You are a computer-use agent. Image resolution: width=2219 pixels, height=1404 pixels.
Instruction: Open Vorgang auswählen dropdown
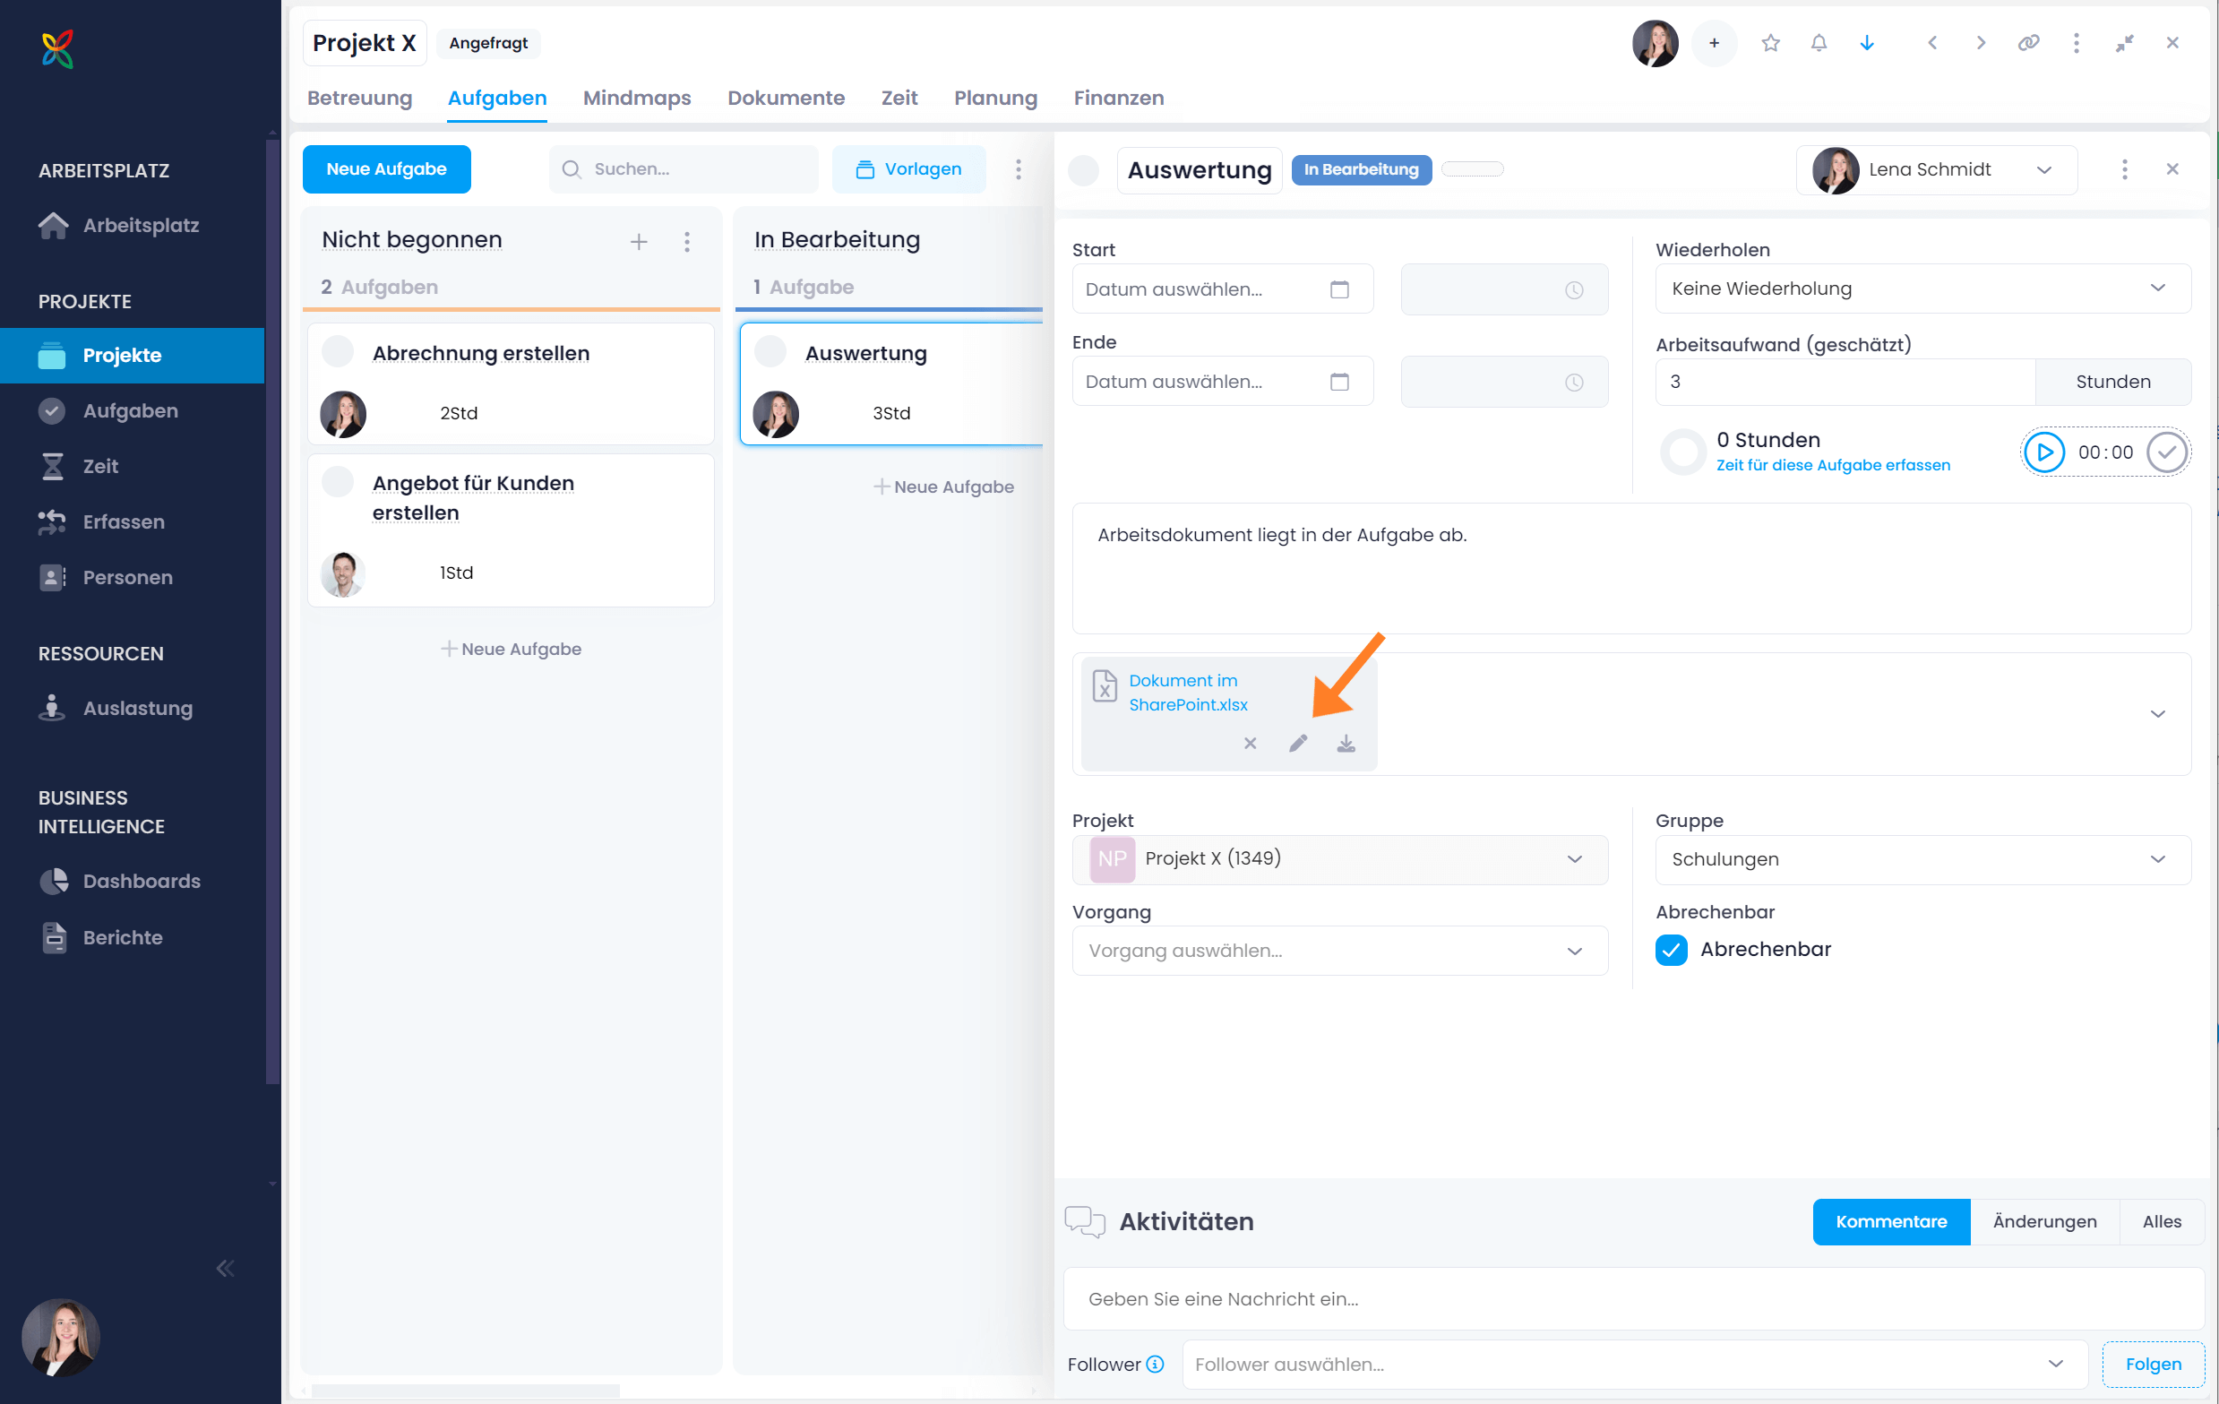[1340, 951]
